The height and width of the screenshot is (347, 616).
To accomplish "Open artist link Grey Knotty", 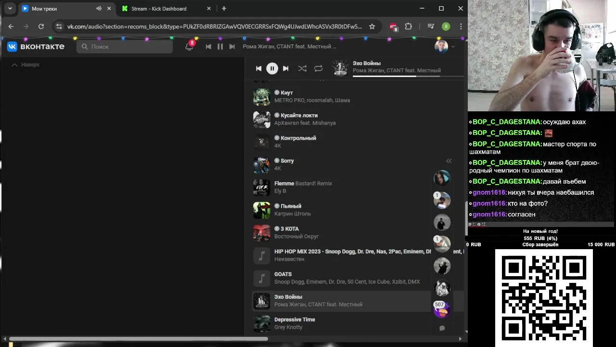I will 288,327.
